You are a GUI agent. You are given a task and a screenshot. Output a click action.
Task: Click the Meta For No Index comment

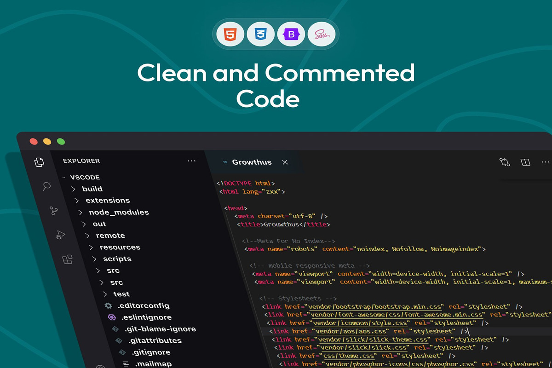(x=288, y=241)
